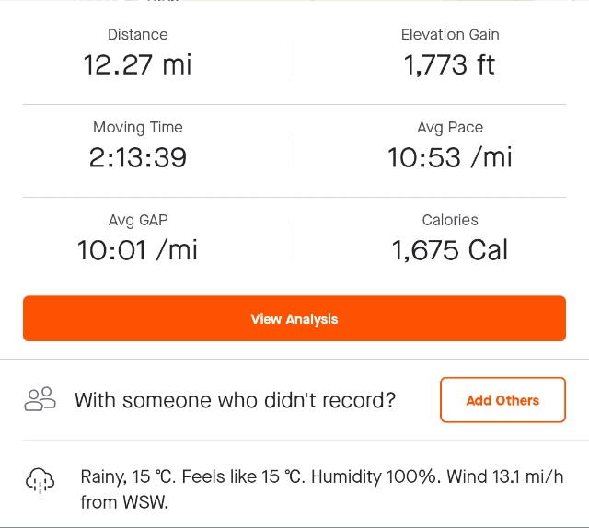Click the map strip above the stats

(x=294, y=1)
